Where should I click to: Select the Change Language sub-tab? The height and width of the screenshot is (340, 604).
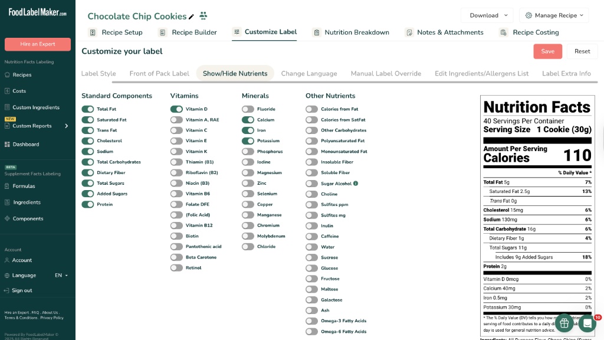click(x=309, y=74)
